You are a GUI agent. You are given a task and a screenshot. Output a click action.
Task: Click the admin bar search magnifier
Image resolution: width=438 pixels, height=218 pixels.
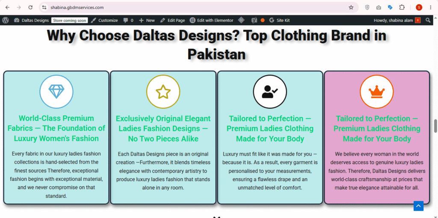(x=428, y=20)
